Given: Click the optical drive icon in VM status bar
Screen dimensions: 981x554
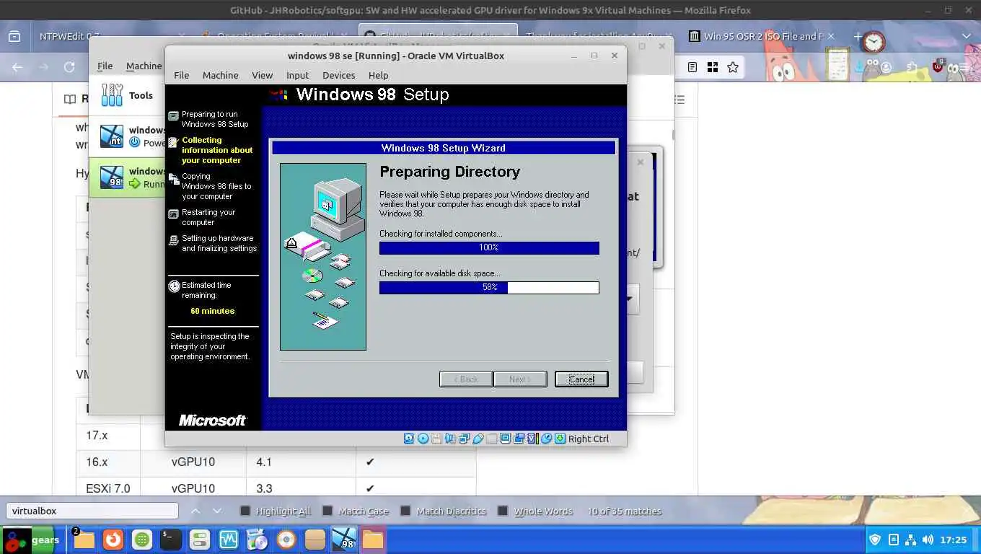Looking at the screenshot, I should coord(423,439).
